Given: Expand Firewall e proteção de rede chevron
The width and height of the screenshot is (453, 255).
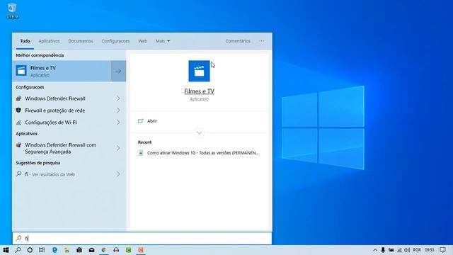Looking at the screenshot, I should click(118, 110).
